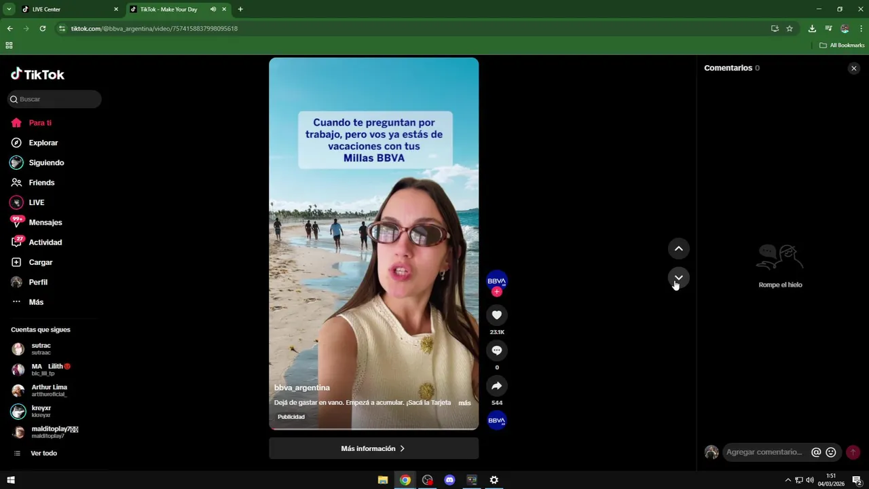Open the volume control in system tray

coord(810,480)
